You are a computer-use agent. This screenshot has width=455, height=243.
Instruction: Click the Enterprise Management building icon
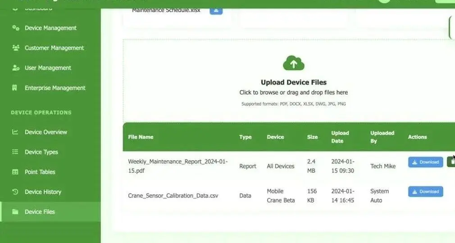14,88
